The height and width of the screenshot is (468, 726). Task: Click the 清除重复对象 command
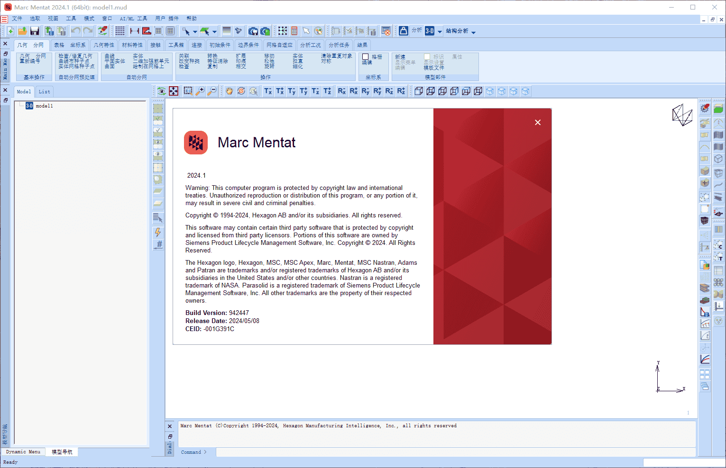click(337, 56)
